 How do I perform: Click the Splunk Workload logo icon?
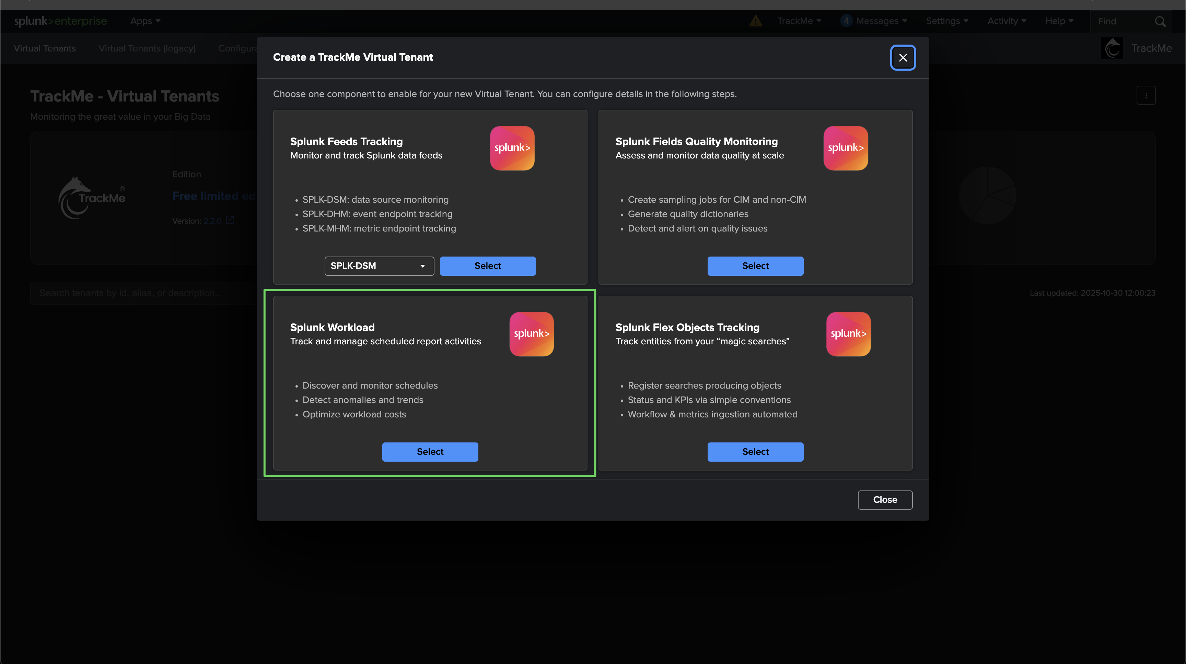pos(531,334)
